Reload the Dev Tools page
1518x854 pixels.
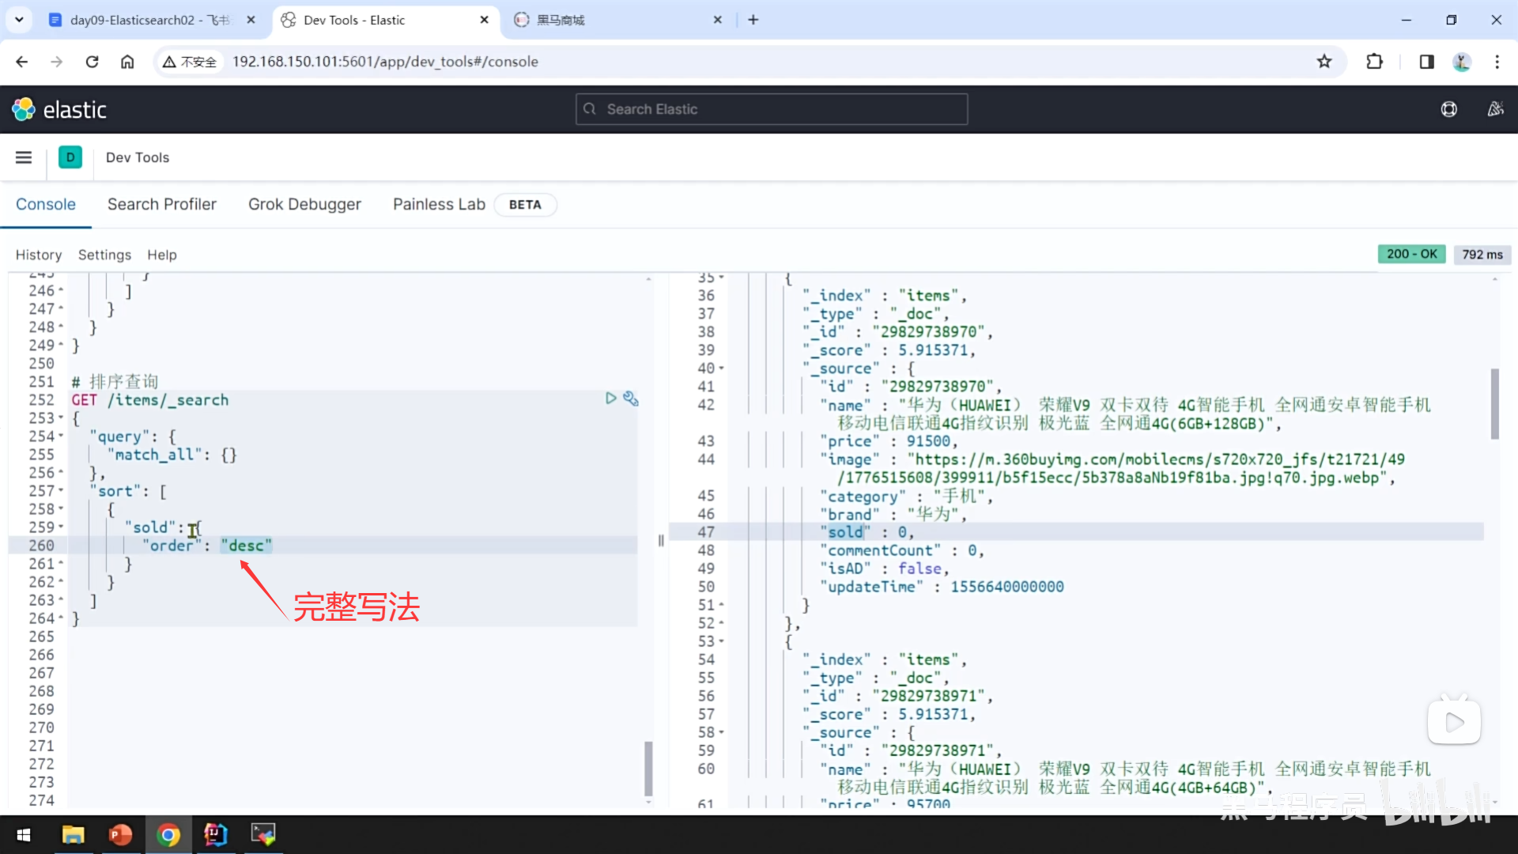93,62
